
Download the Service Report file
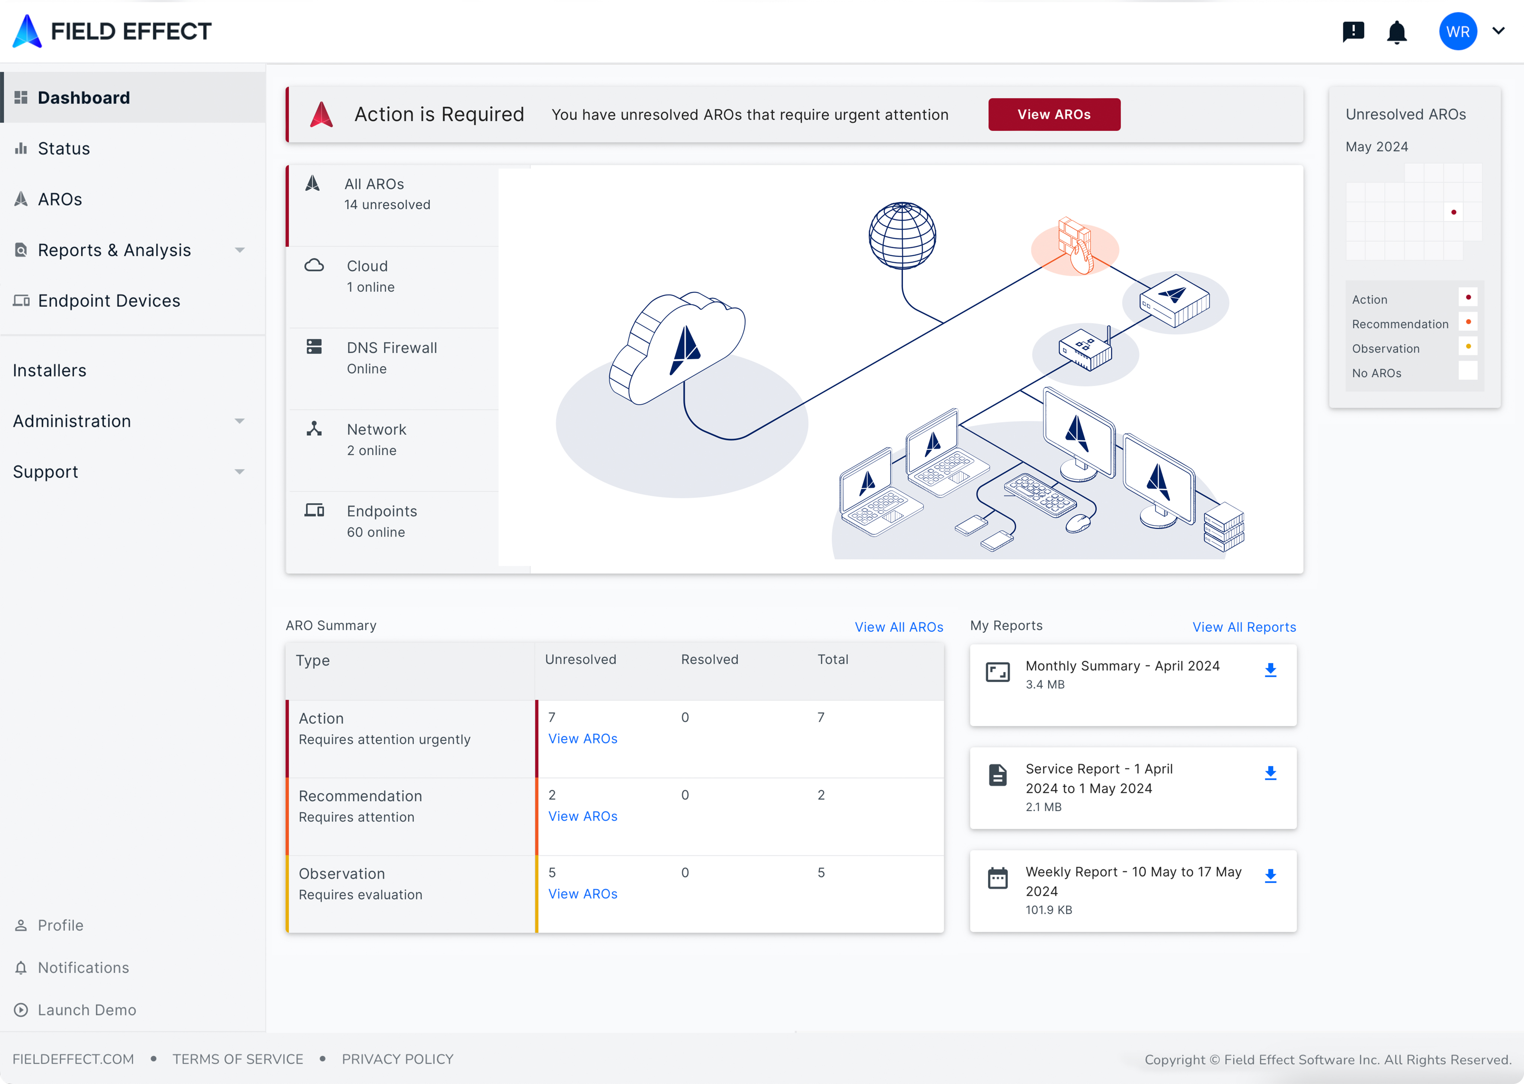(1271, 773)
